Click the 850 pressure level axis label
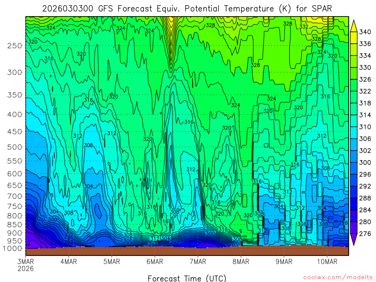The image size is (376, 282). [x=15, y=225]
